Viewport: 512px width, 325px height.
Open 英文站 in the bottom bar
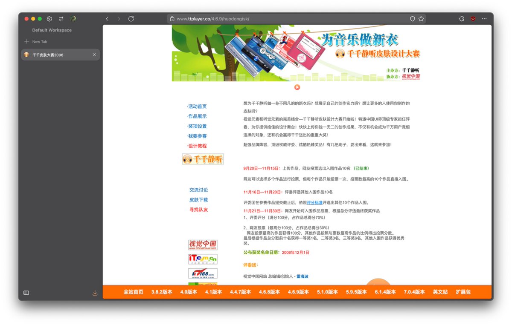[x=440, y=292]
